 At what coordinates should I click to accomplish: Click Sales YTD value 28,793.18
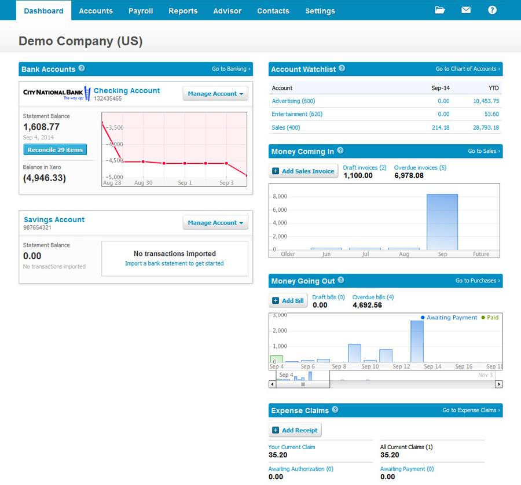[x=486, y=127]
